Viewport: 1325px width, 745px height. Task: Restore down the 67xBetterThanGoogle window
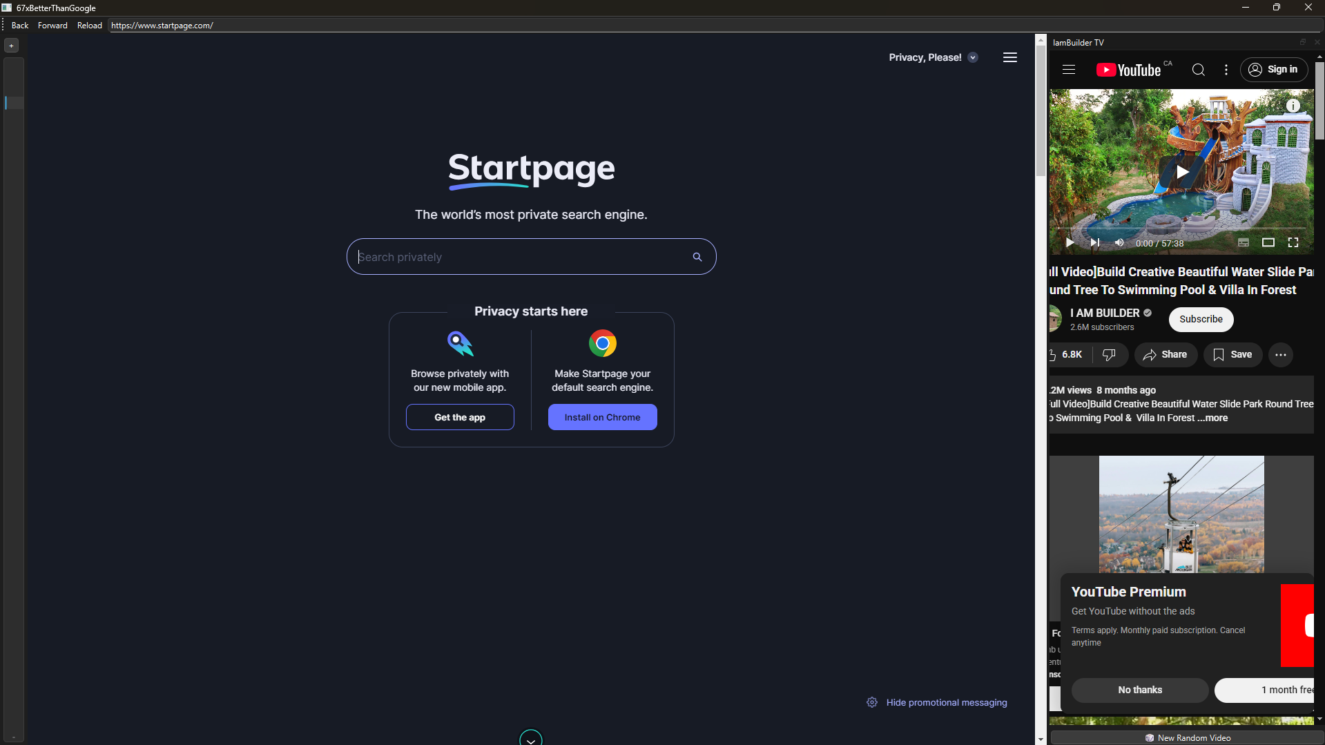1277,8
